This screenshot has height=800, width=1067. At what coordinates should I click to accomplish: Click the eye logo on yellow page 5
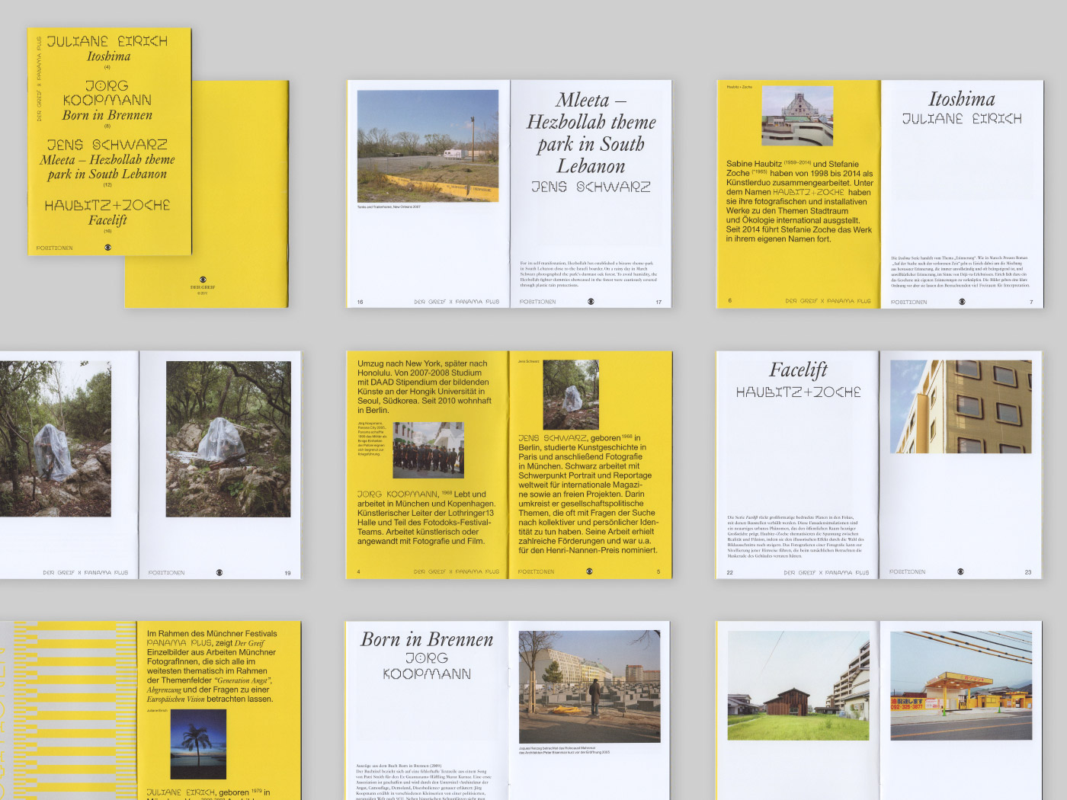(x=589, y=571)
